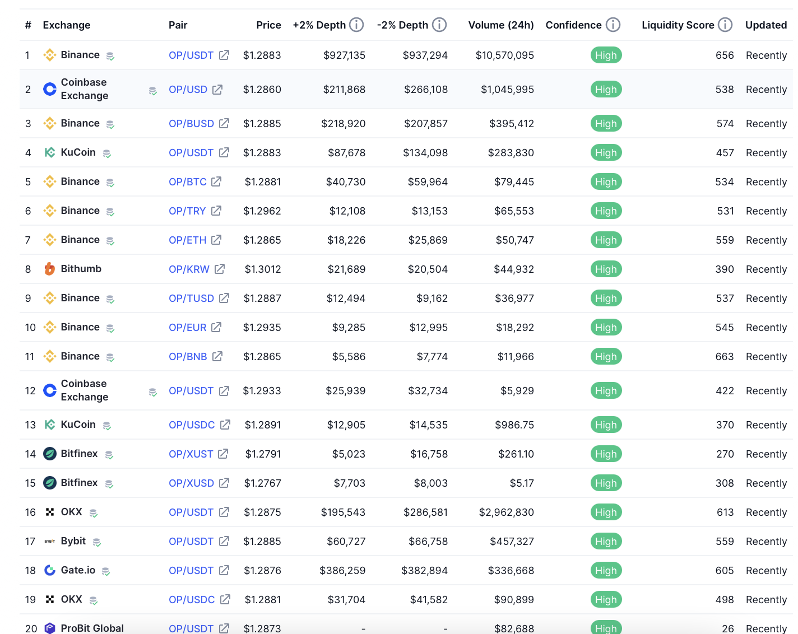Open the OP/XUST pair link
This screenshot has width=798, height=634.
(191, 454)
